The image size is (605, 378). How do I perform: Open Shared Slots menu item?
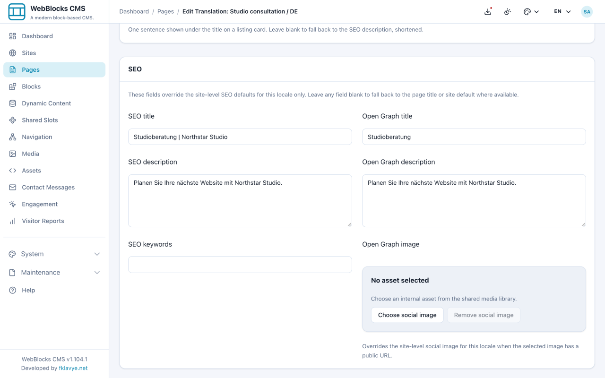click(x=54, y=120)
